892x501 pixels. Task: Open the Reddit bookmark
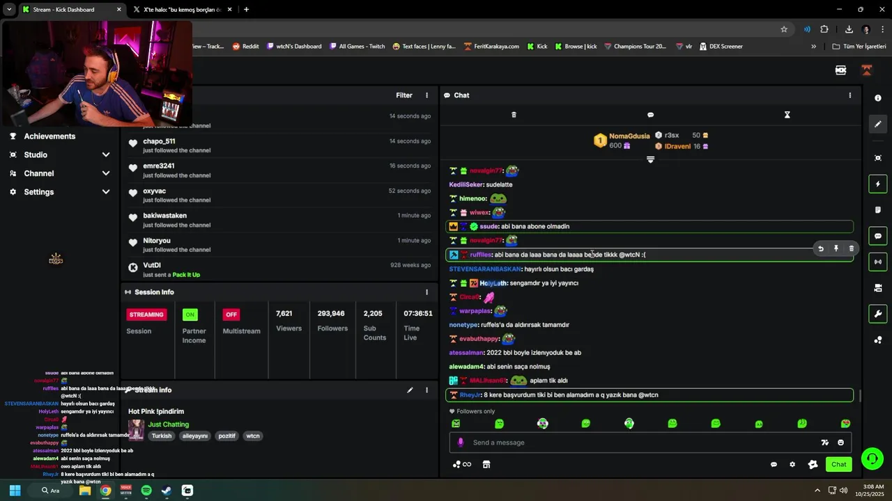246,47
